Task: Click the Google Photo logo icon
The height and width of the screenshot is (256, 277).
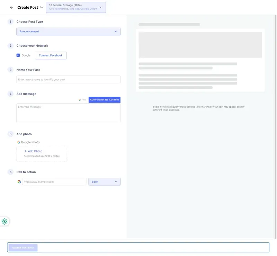Action: (x=19, y=142)
